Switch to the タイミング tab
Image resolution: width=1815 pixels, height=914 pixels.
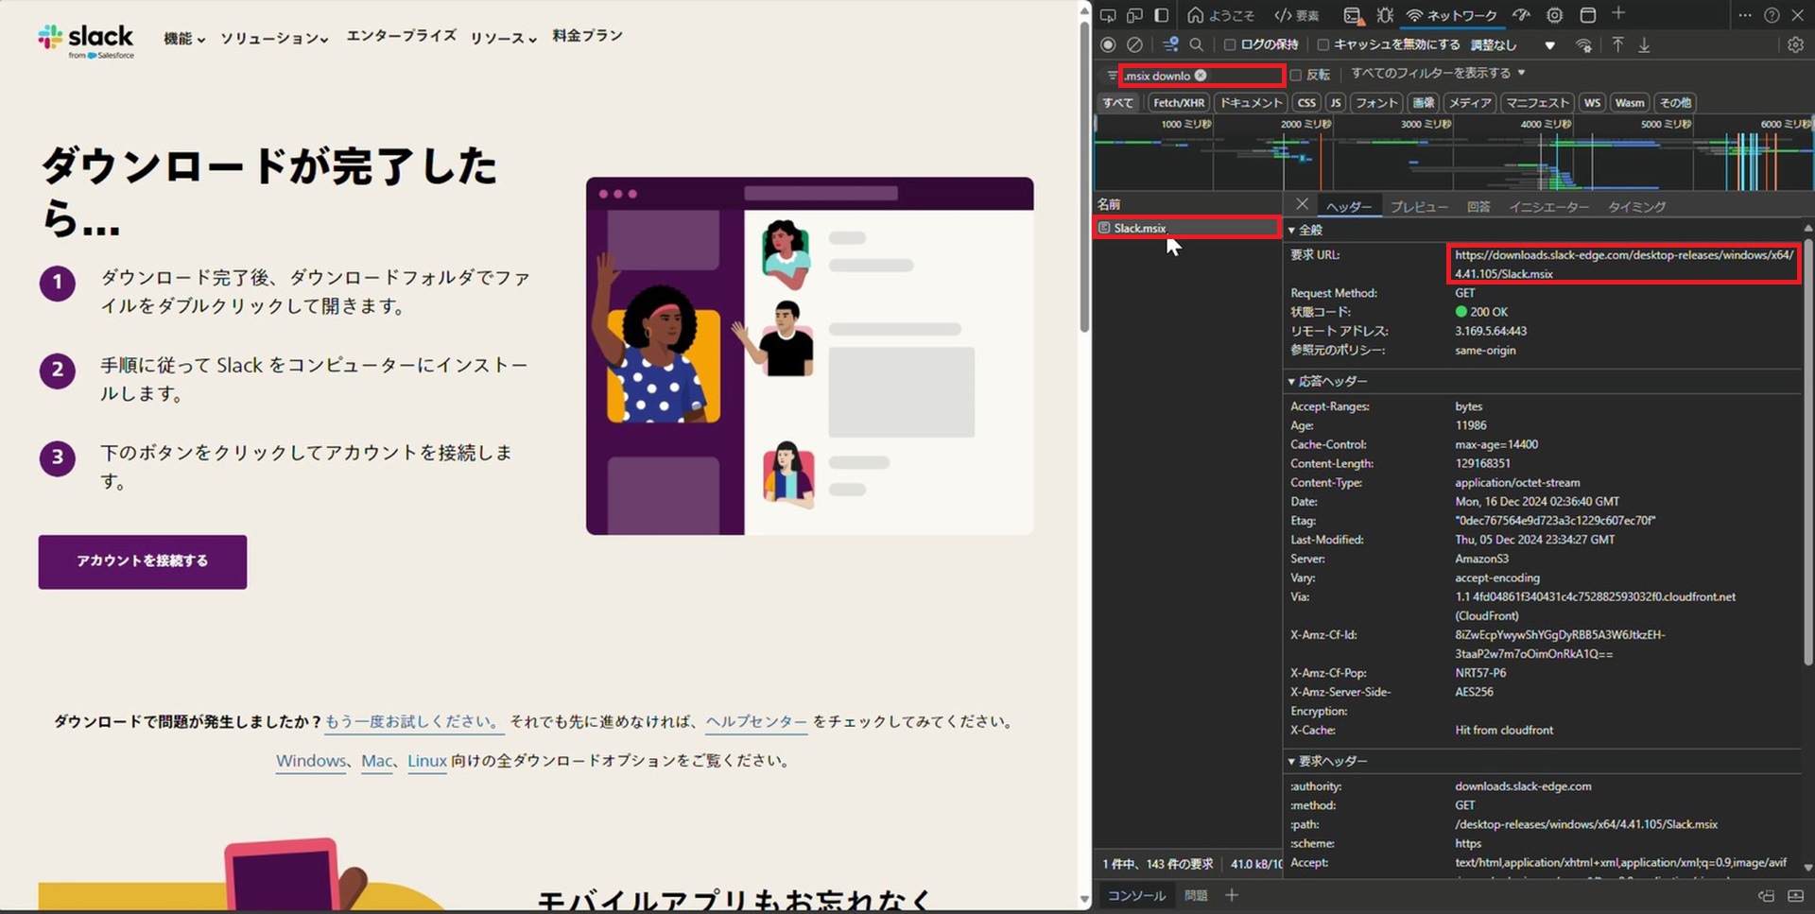coord(1636,206)
